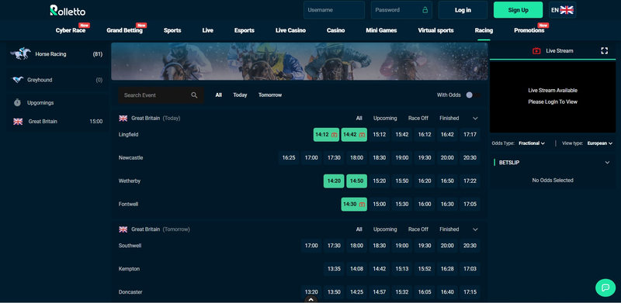Click the scroll-up arrow at page bottom

pos(311,299)
